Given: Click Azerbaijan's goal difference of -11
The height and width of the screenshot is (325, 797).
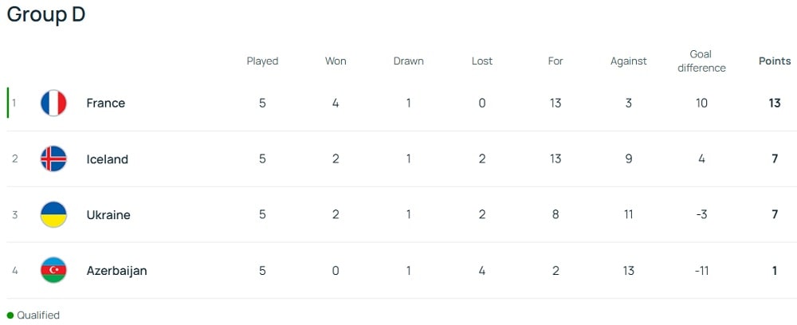Looking at the screenshot, I should tap(701, 271).
